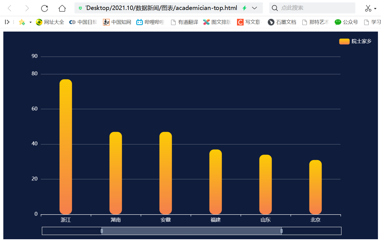Open the browser home page
Screen dimensions: 381x242
[62, 8]
